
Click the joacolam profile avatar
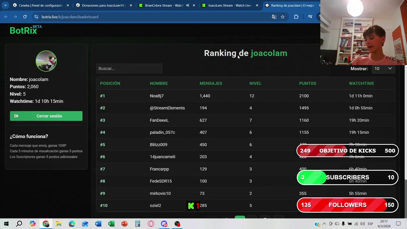tap(46, 61)
